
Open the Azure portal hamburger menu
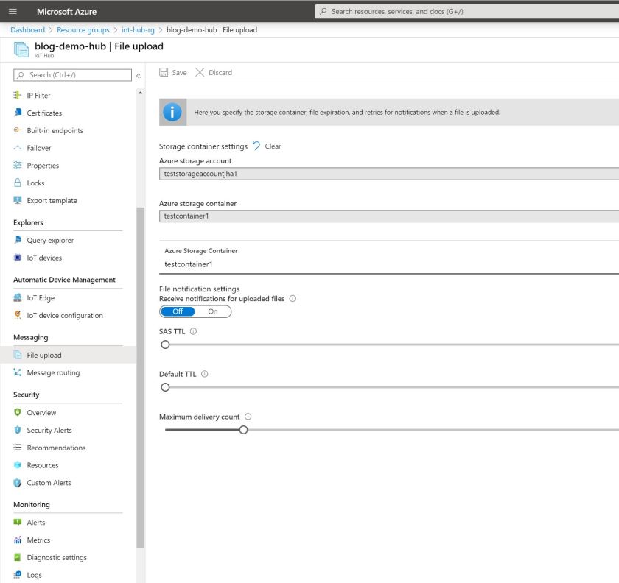(13, 11)
